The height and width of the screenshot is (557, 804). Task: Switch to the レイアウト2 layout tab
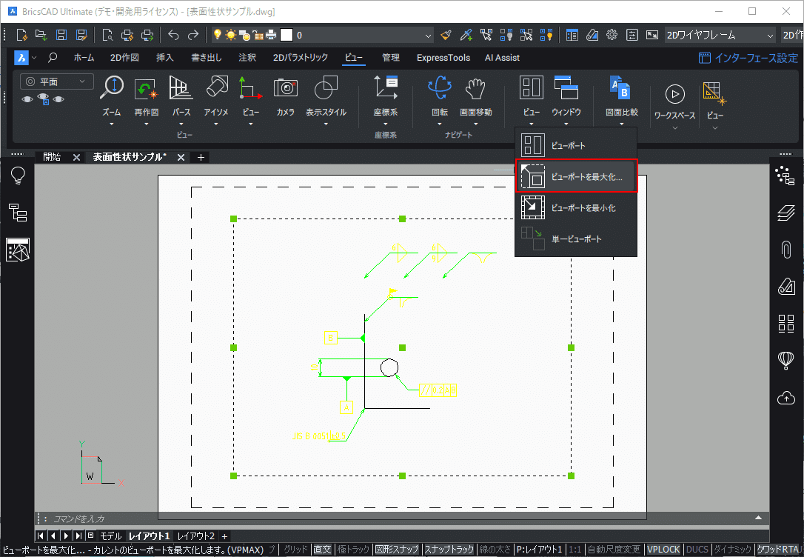click(196, 536)
